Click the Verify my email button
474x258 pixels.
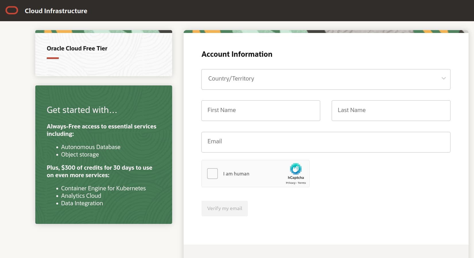coord(224,208)
